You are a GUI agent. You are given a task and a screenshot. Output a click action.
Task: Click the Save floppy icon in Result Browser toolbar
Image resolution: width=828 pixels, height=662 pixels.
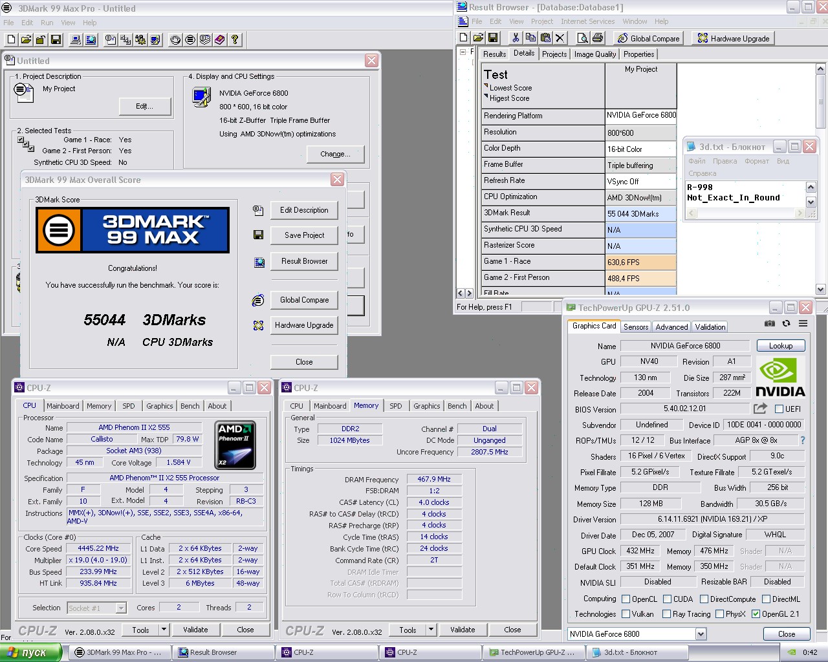point(493,38)
